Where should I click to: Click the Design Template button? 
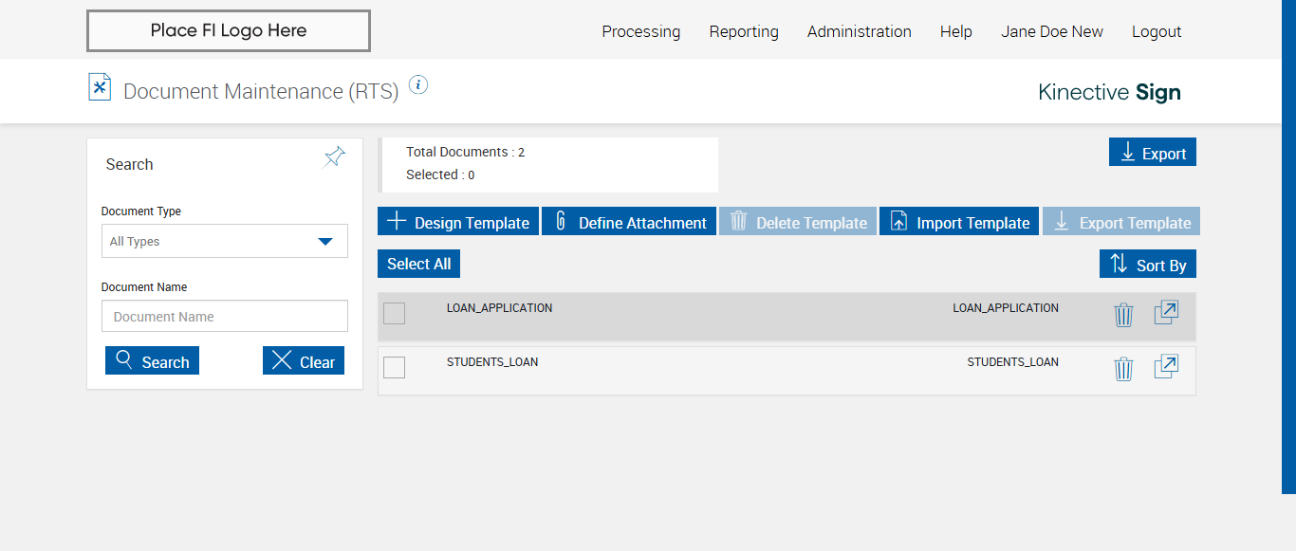pyautogui.click(x=458, y=222)
